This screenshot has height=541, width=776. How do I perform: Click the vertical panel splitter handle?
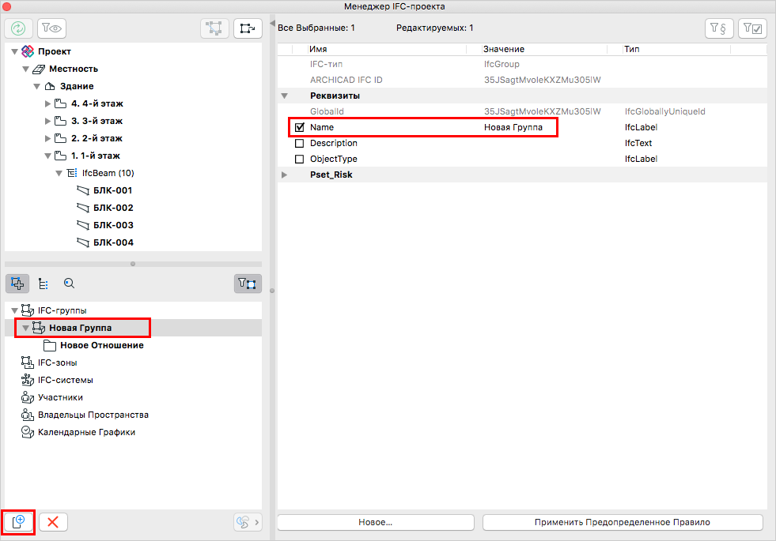[x=272, y=291]
